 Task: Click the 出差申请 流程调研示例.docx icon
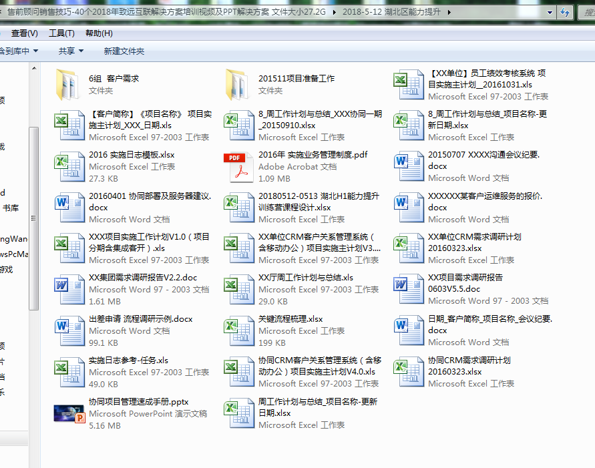69,330
